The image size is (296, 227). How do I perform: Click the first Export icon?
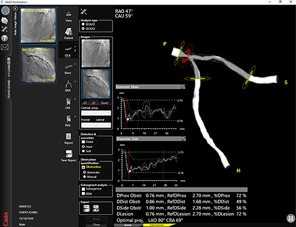tap(86, 209)
